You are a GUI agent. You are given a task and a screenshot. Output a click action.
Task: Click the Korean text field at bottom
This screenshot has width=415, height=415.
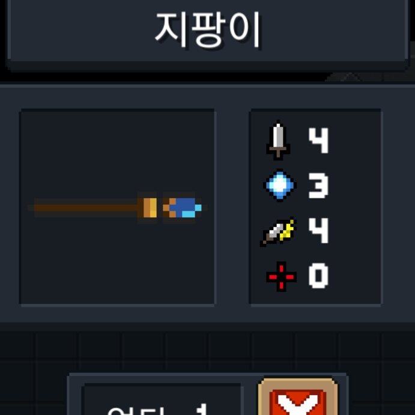pyautogui.click(x=162, y=399)
